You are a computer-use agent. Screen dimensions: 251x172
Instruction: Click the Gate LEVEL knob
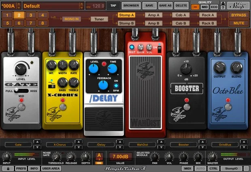coord(21,69)
